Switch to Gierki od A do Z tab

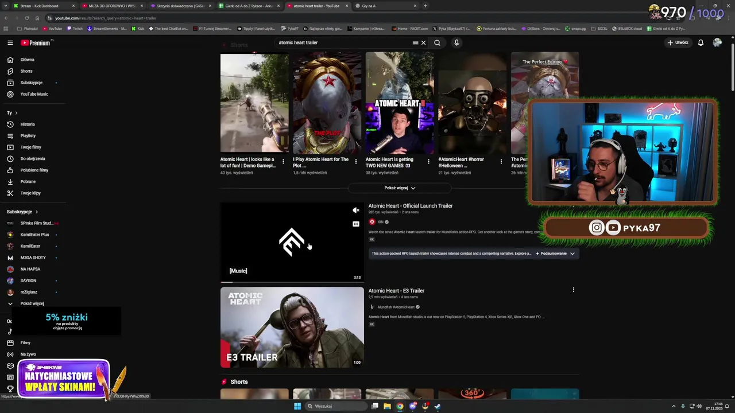point(249,6)
